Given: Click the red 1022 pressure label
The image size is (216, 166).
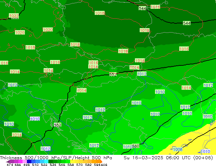Looking at the screenshot, I should (14, 16).
